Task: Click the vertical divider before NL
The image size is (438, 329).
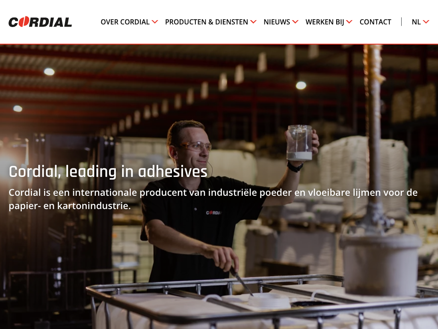Action: tap(401, 22)
